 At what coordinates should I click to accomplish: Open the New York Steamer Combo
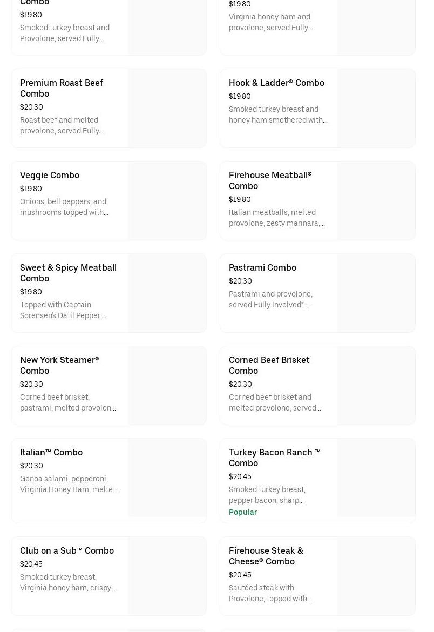click(59, 365)
